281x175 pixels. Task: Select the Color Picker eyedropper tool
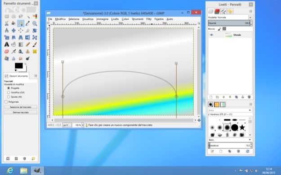pyautogui.click(x=27, y=23)
